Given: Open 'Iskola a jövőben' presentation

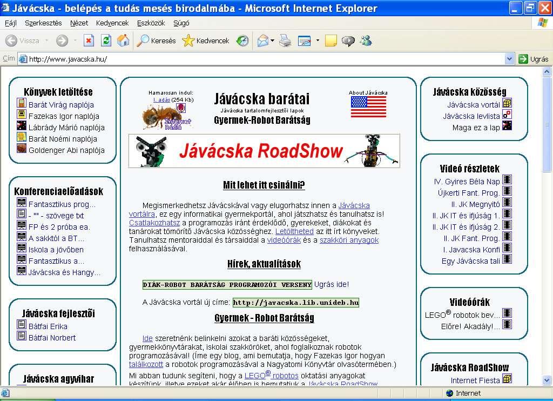Looking at the screenshot, I should click(56, 250).
